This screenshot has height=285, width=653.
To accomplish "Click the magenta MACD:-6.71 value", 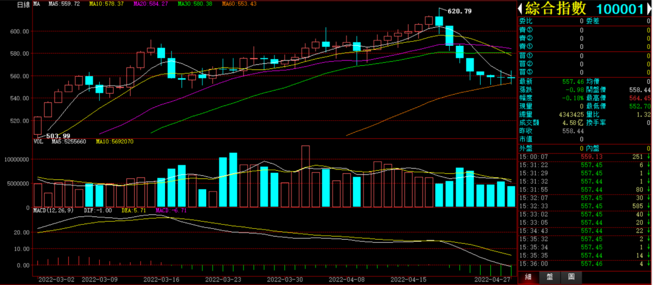I will [x=172, y=211].
